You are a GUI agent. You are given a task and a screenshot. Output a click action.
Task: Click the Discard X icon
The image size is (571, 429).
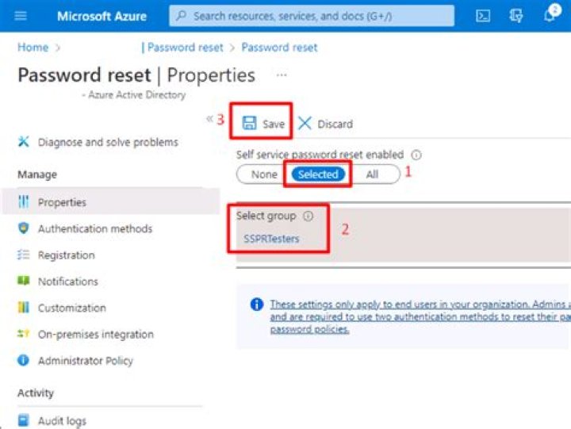pos(305,124)
